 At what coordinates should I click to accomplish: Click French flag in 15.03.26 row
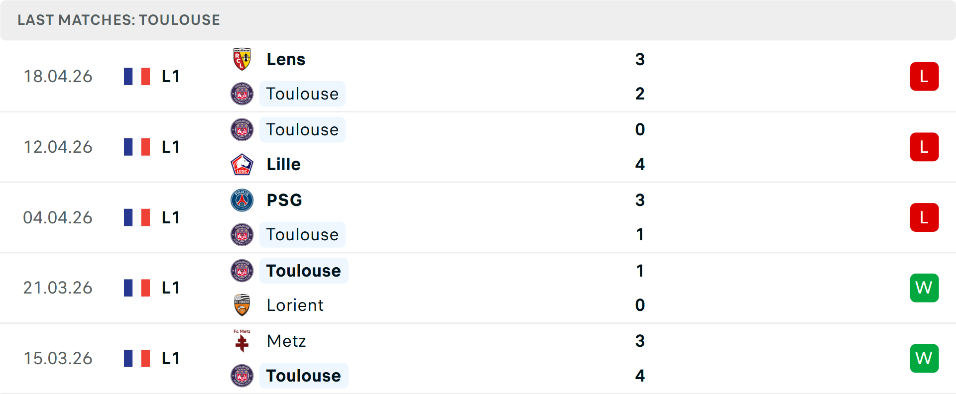click(x=137, y=358)
